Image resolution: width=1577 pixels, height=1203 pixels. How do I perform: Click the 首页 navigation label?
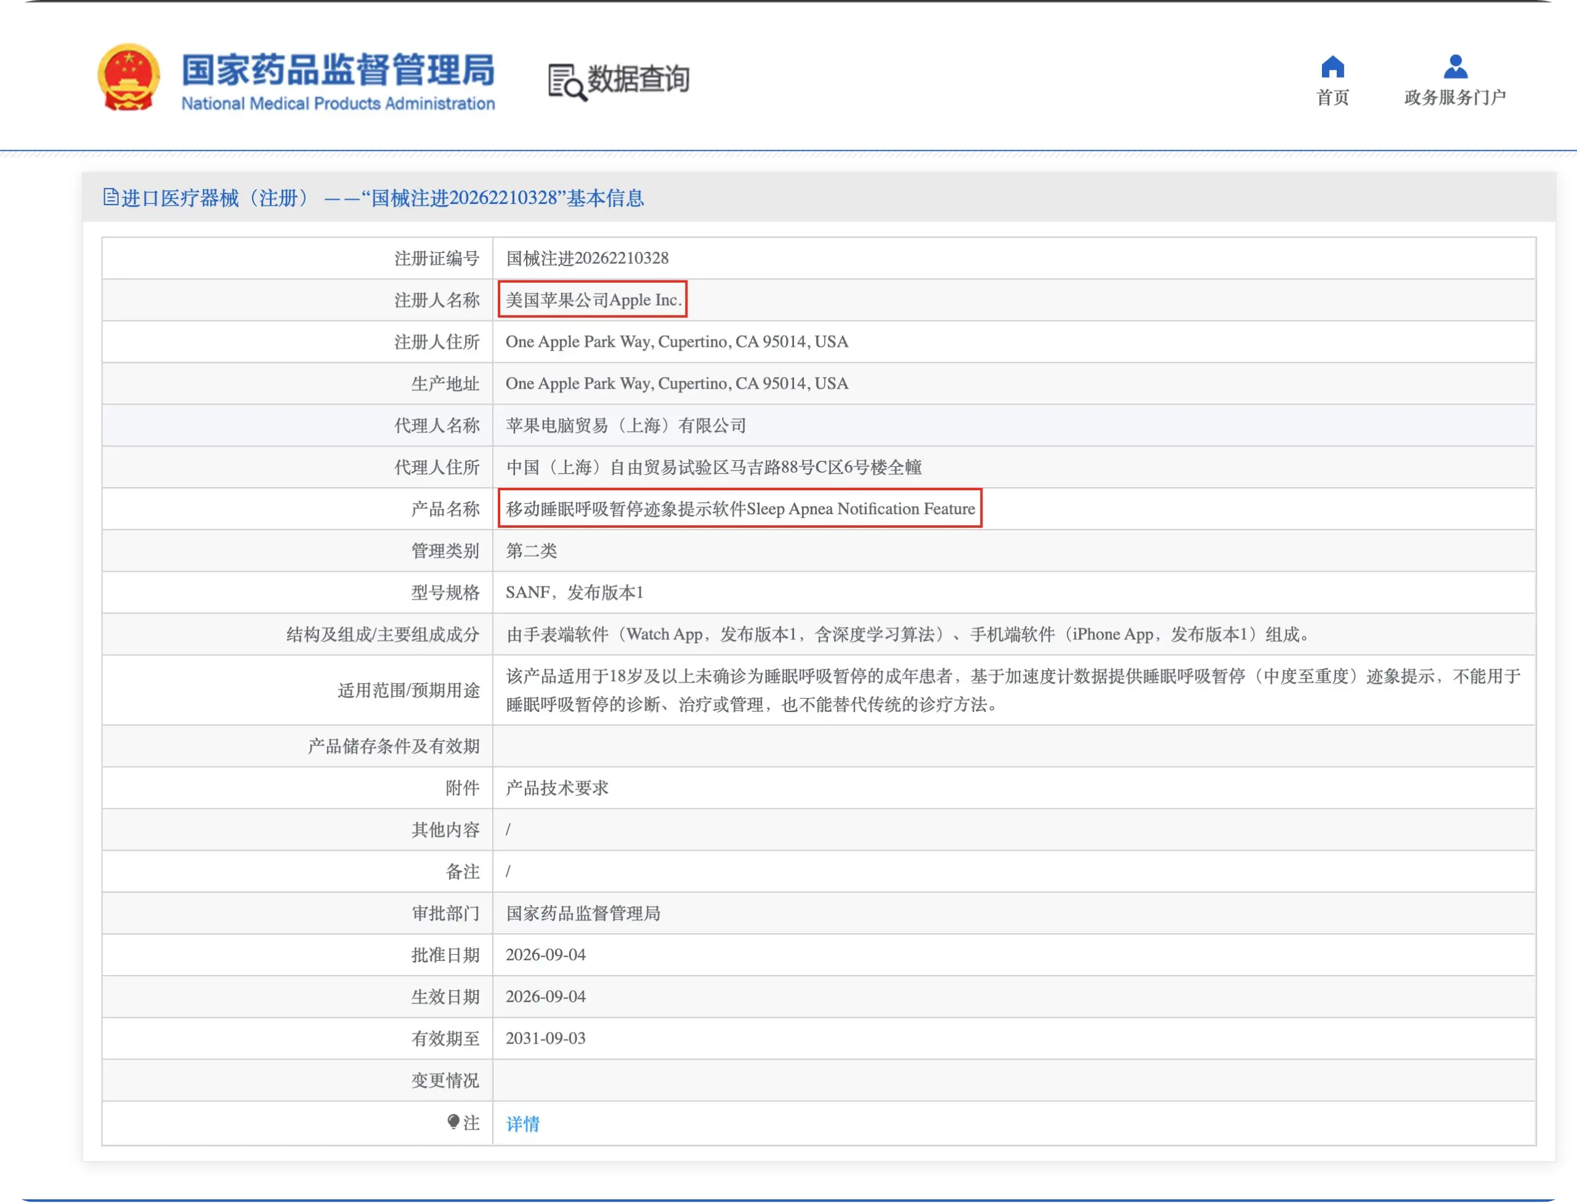[x=1332, y=97]
